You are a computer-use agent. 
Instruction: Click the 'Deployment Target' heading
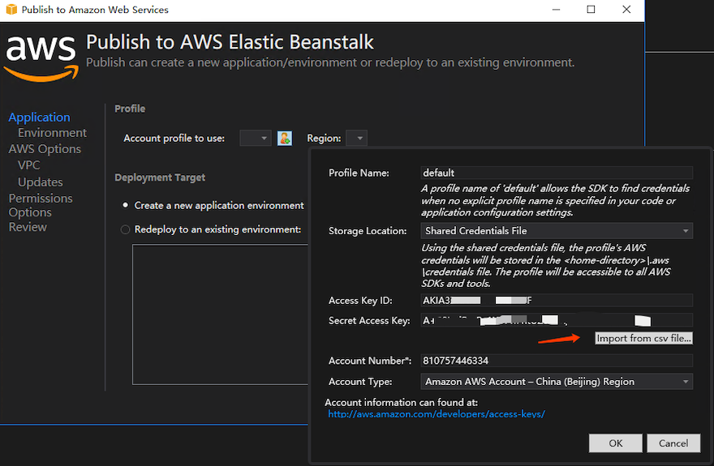[160, 177]
